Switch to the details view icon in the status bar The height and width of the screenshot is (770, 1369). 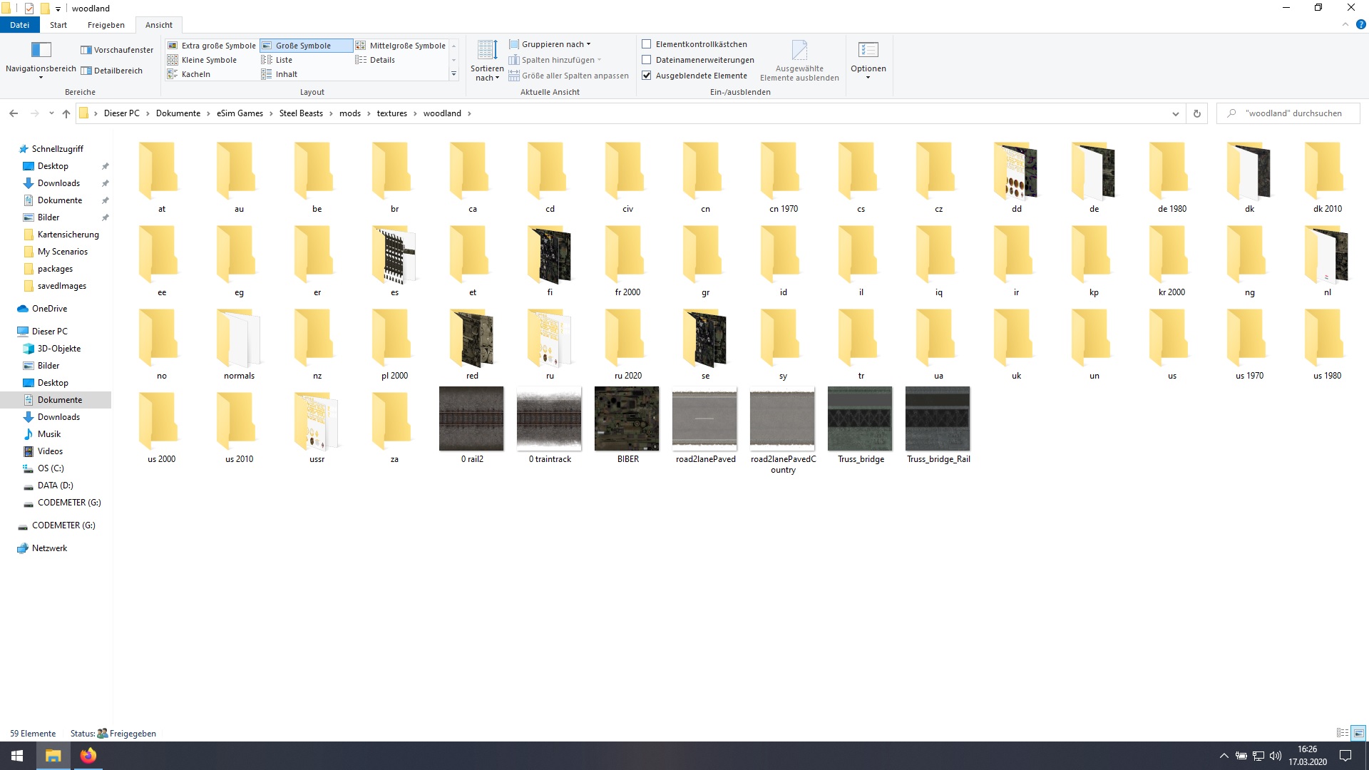[x=1342, y=733]
